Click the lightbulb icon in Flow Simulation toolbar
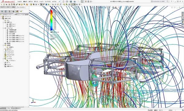The image size is (184, 111). point(72,5)
